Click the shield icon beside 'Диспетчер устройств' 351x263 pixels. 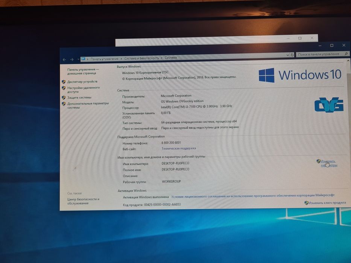[64, 82]
